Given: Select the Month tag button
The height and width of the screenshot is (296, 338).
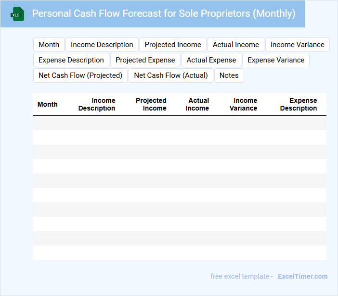Looking at the screenshot, I should 49,45.
